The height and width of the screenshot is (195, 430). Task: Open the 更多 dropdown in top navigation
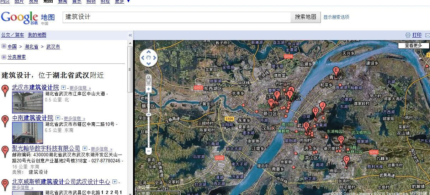coord(122,1)
